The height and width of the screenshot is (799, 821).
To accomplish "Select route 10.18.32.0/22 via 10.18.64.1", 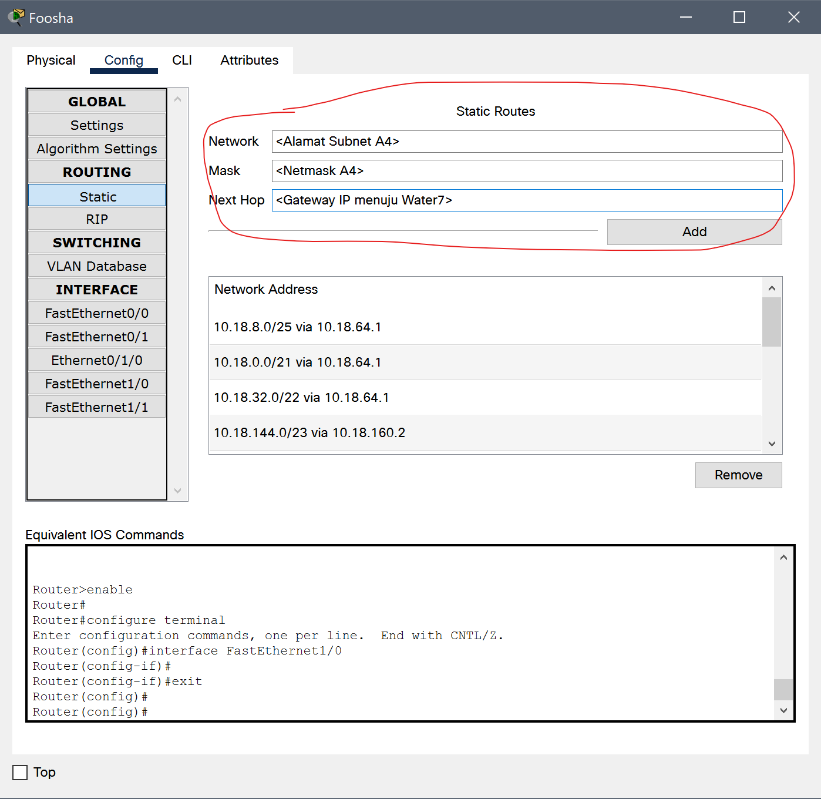I will click(x=485, y=398).
